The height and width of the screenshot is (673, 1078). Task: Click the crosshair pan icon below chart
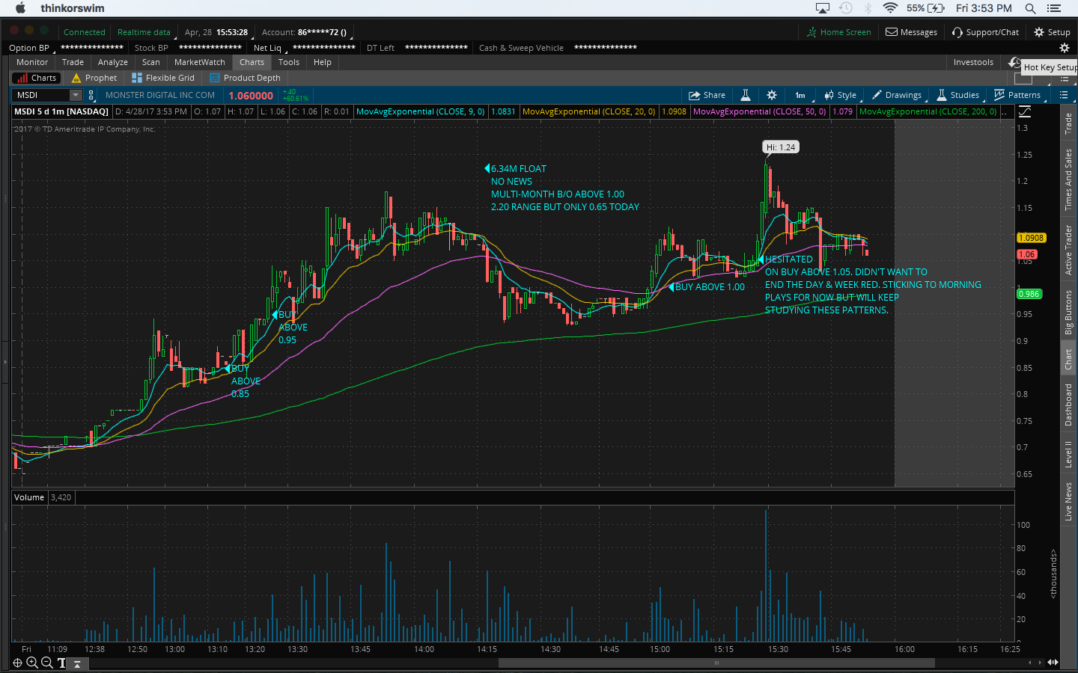17,663
